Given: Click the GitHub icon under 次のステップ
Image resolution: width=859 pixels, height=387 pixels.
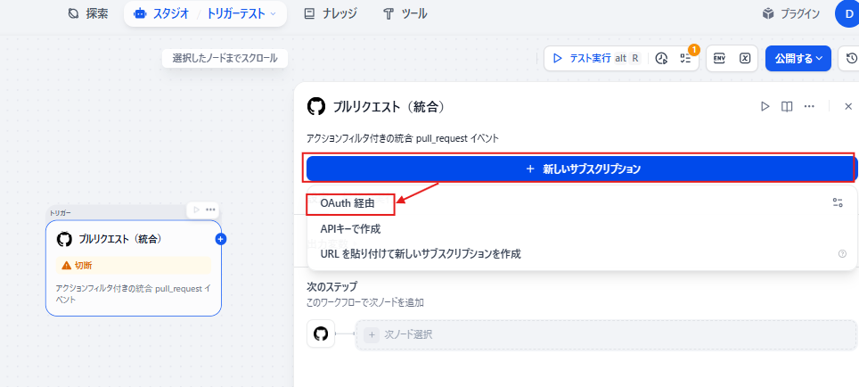Looking at the screenshot, I should 321,333.
